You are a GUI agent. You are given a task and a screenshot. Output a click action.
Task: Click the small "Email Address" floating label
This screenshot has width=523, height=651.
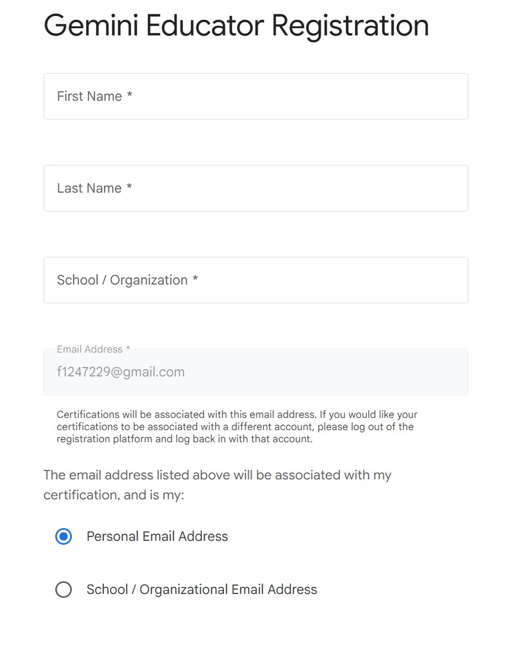89,349
